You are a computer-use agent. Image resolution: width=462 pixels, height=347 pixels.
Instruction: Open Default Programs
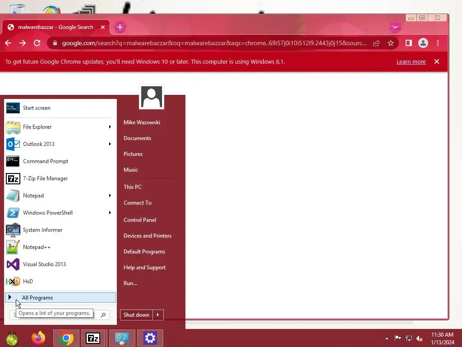[x=144, y=252]
